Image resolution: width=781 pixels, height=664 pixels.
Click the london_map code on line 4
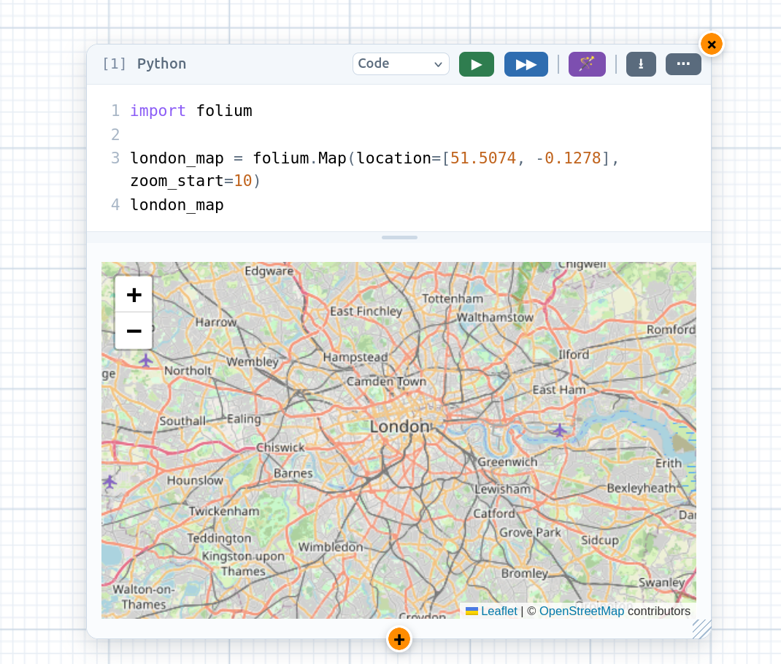click(177, 204)
